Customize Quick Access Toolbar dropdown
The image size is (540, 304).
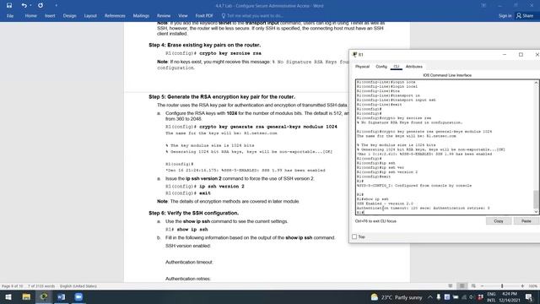(57, 6)
